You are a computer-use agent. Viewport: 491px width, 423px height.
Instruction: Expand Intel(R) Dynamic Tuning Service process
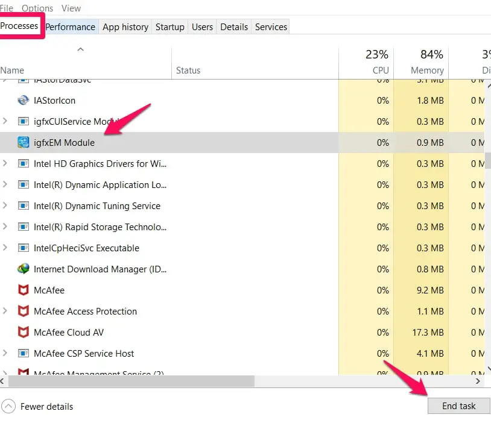point(5,205)
